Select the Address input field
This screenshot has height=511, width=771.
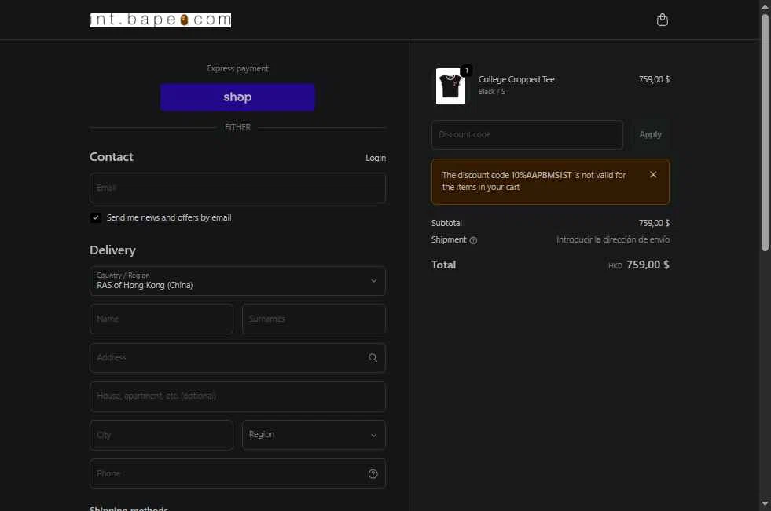(237, 358)
